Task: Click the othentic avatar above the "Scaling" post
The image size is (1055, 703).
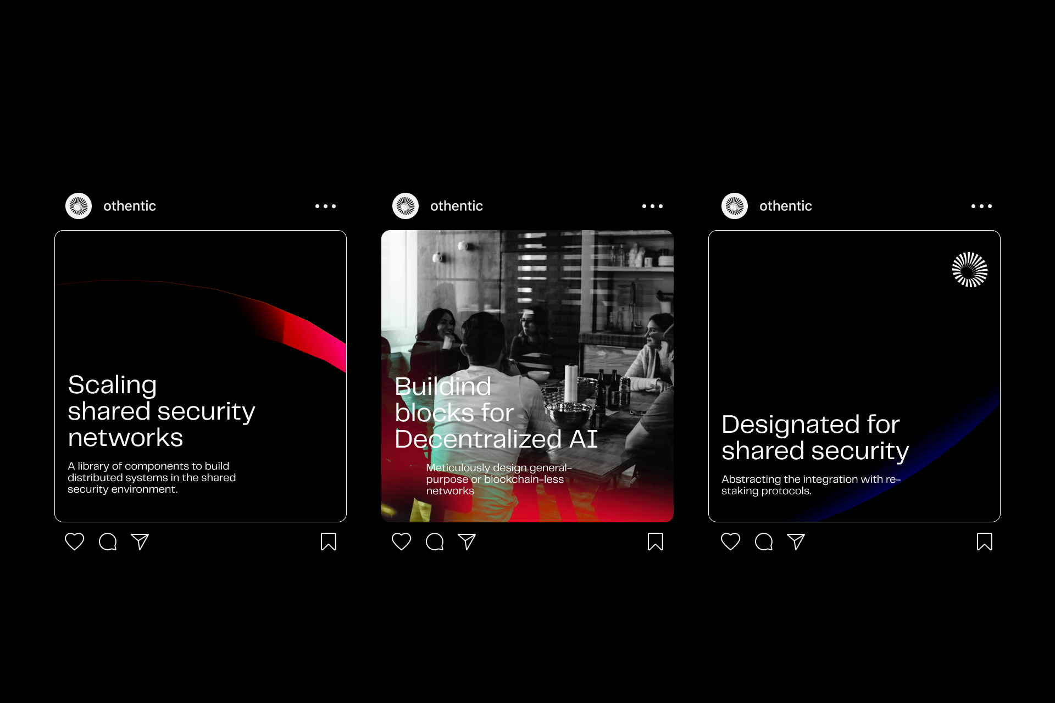Action: 79,206
